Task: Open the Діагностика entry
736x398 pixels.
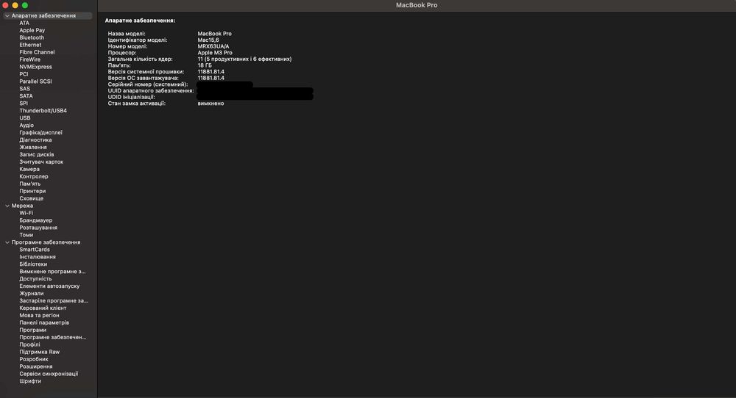Action: 35,140
